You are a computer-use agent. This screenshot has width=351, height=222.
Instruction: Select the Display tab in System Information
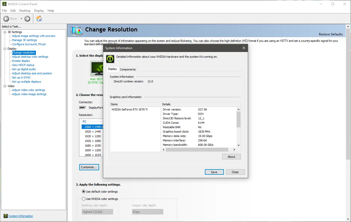(x=112, y=69)
